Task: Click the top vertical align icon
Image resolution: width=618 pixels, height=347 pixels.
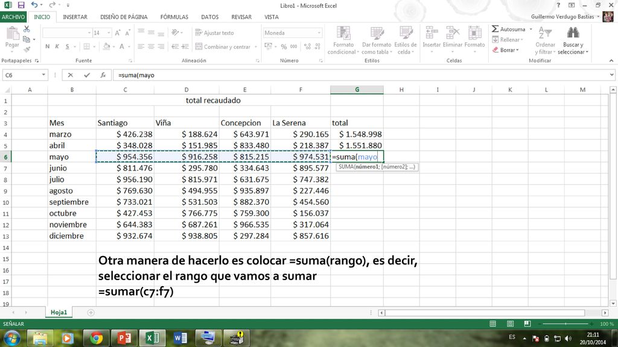Action: coord(141,33)
